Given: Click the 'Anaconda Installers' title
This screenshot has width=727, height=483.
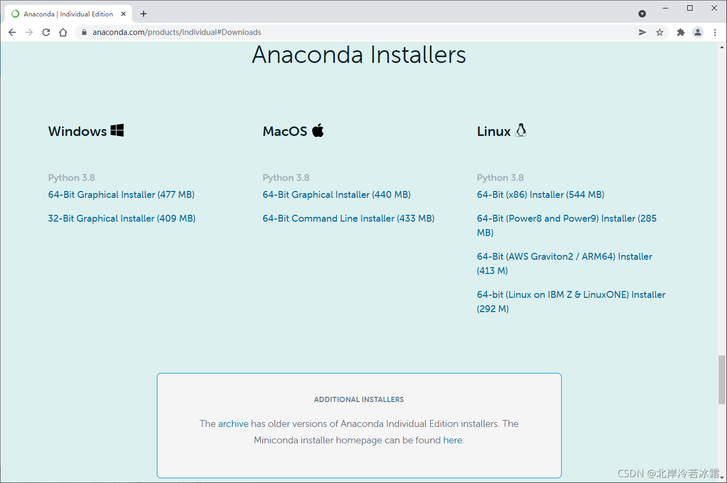Looking at the screenshot, I should coord(359,54).
